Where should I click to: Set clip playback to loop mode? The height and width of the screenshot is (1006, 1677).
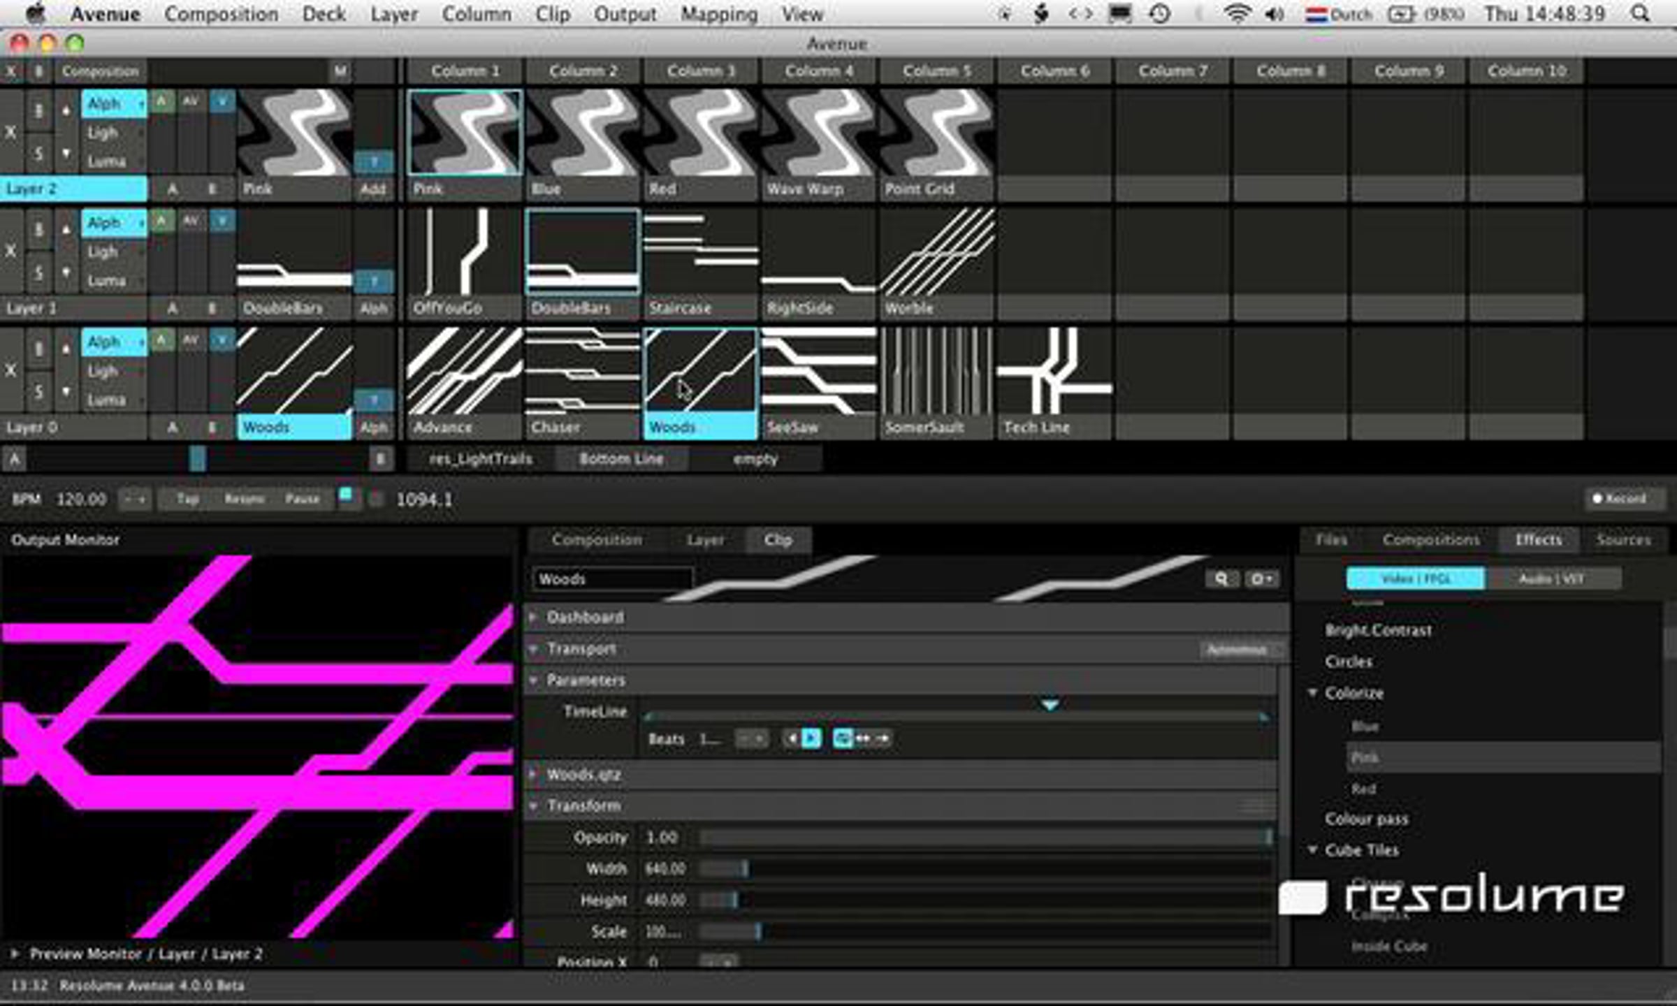point(843,738)
